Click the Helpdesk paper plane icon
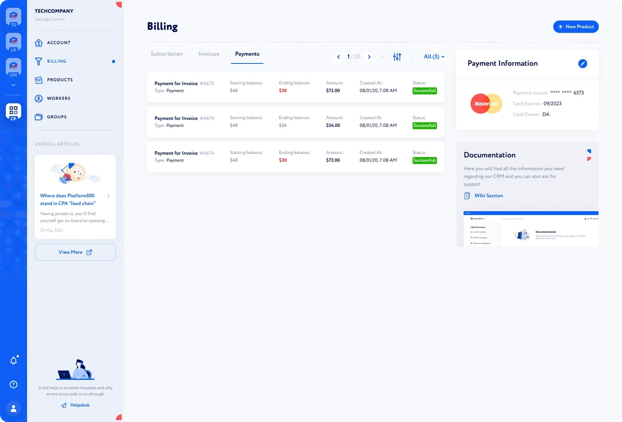 [64, 405]
